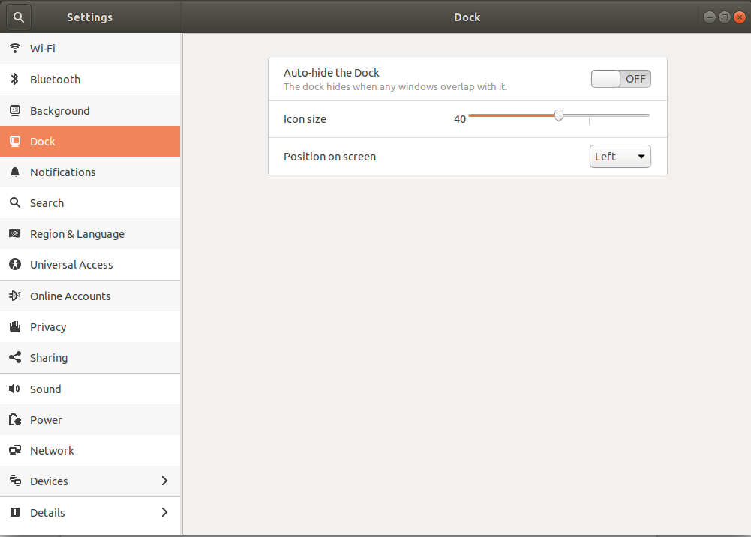Click the Power plug icon
Viewport: 751px width, 537px height.
[15, 420]
